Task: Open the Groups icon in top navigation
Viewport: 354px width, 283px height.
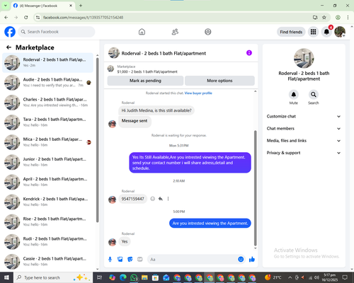Action: (208, 32)
